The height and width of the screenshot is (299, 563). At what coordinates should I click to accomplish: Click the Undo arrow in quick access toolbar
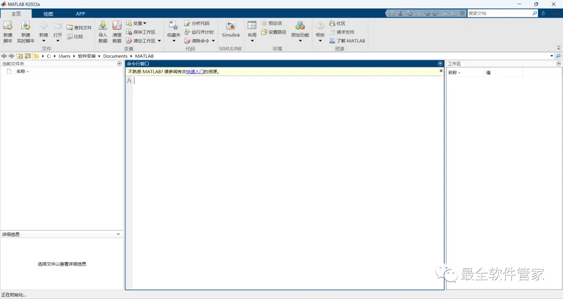427,13
